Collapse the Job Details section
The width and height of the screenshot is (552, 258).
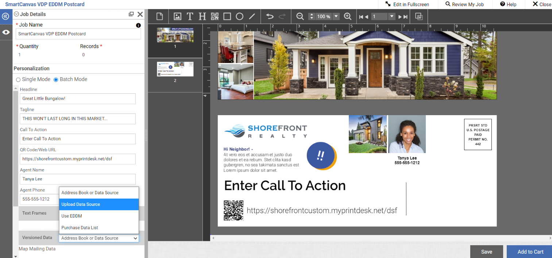pyautogui.click(x=16, y=14)
